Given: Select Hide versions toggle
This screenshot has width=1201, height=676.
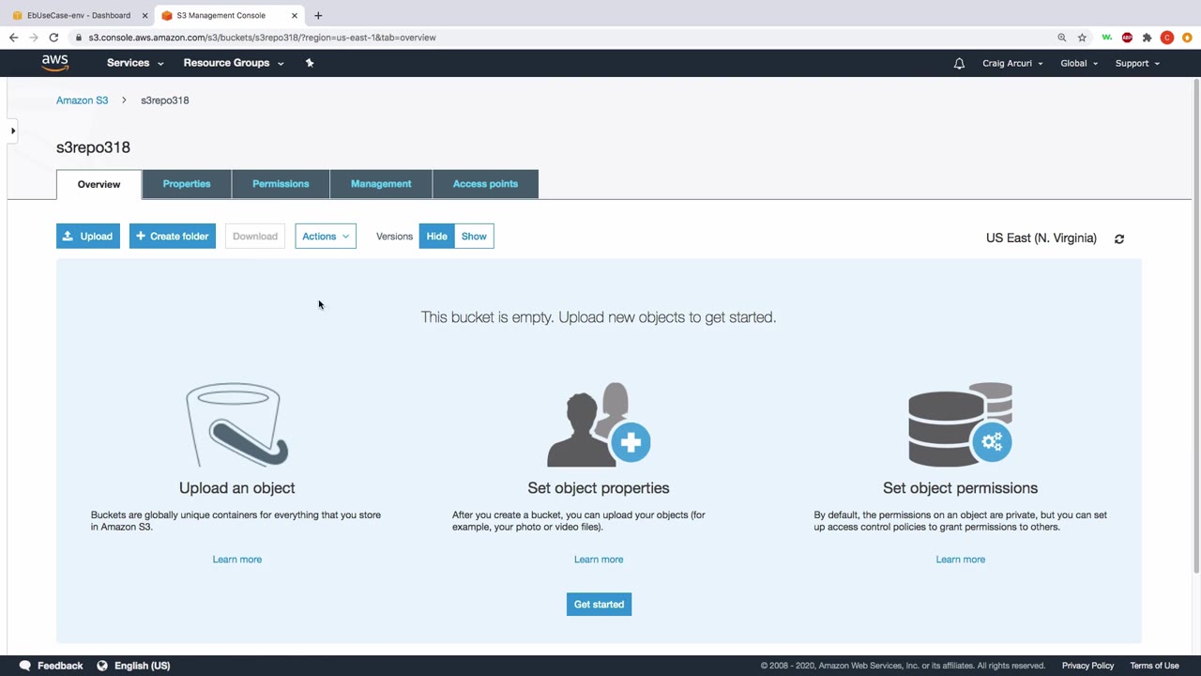Looking at the screenshot, I should click(x=436, y=237).
